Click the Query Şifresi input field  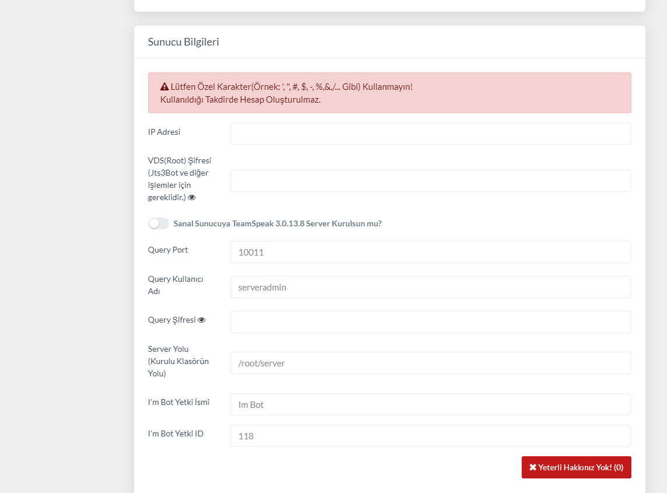point(431,322)
